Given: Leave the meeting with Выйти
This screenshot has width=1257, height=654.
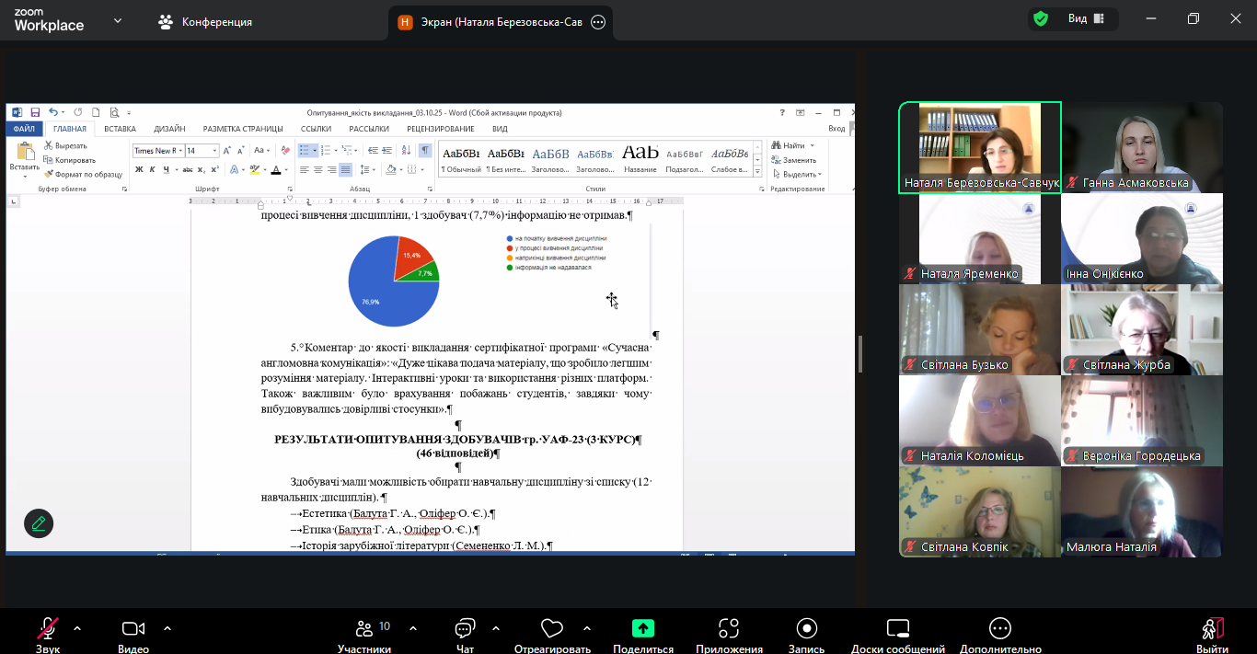Looking at the screenshot, I should [1213, 631].
